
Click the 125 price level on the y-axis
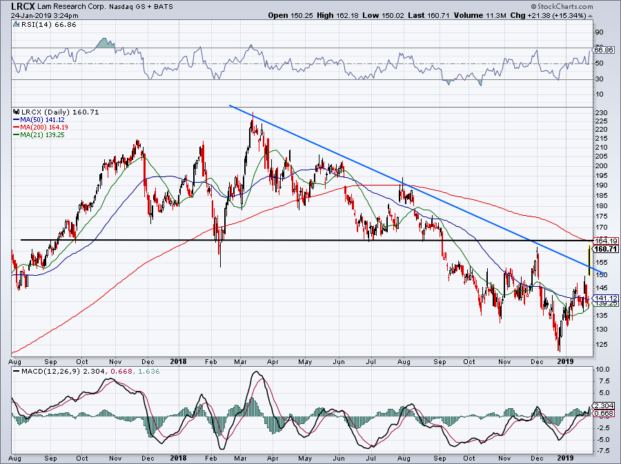click(601, 344)
